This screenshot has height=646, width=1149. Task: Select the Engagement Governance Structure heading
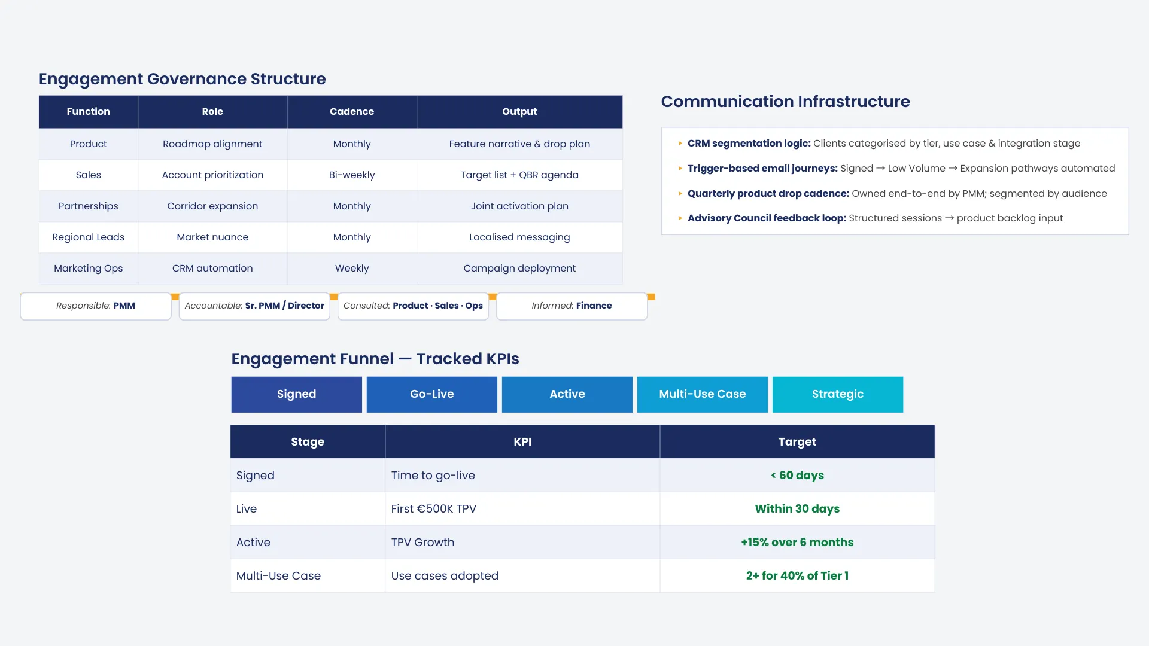[182, 79]
